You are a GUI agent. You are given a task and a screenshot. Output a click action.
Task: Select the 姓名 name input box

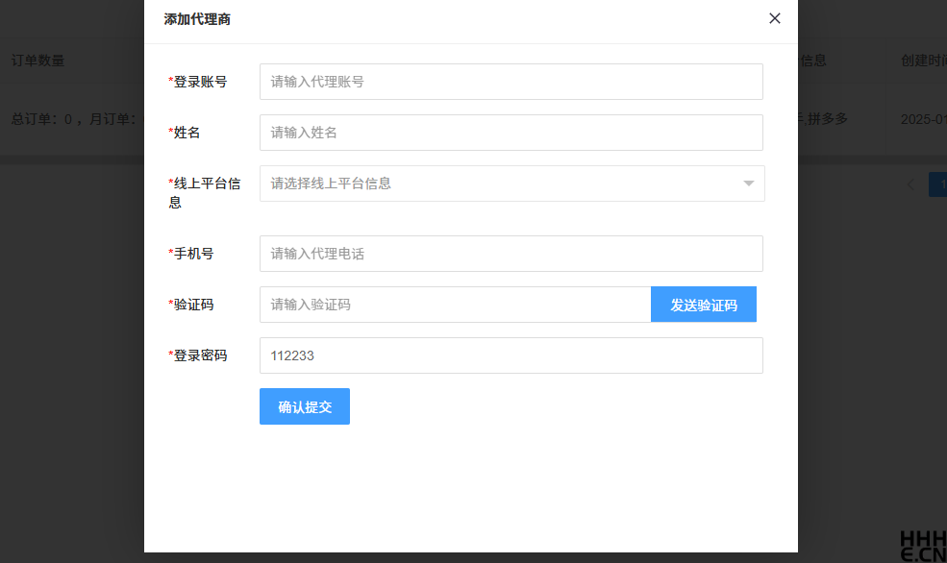(511, 133)
